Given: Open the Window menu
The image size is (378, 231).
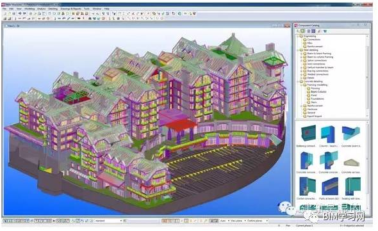Looking at the screenshot, I should pyautogui.click(x=97, y=9).
